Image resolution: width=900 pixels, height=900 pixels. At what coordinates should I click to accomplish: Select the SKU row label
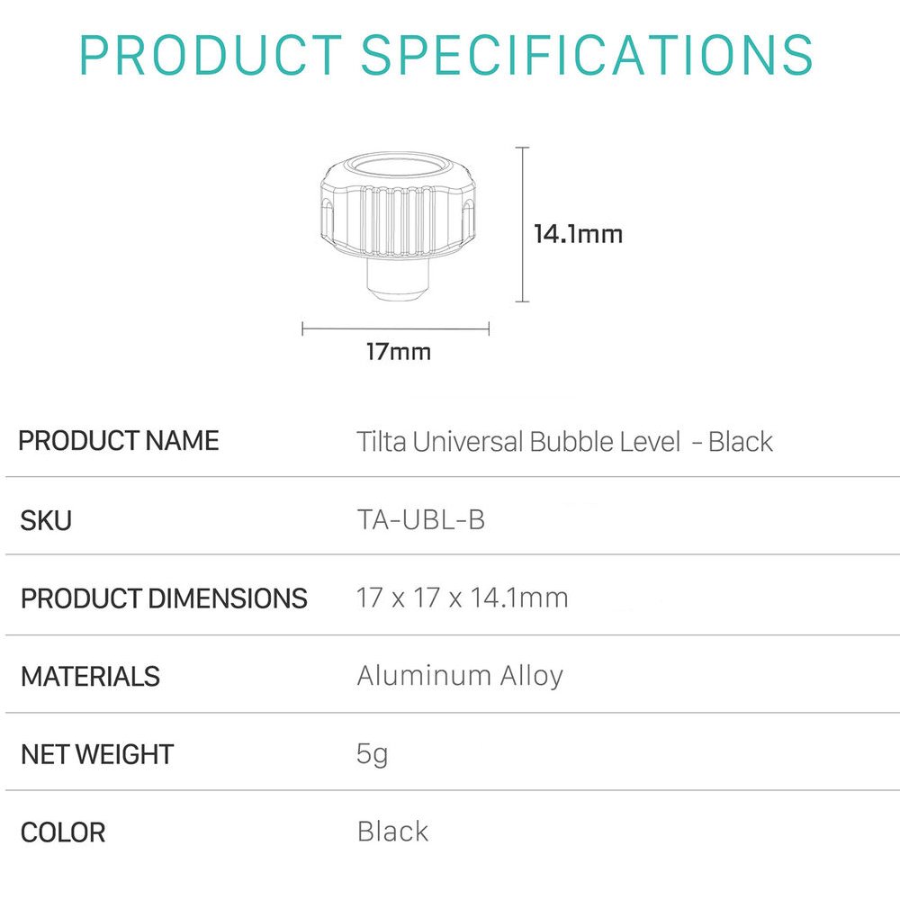pyautogui.click(x=46, y=520)
